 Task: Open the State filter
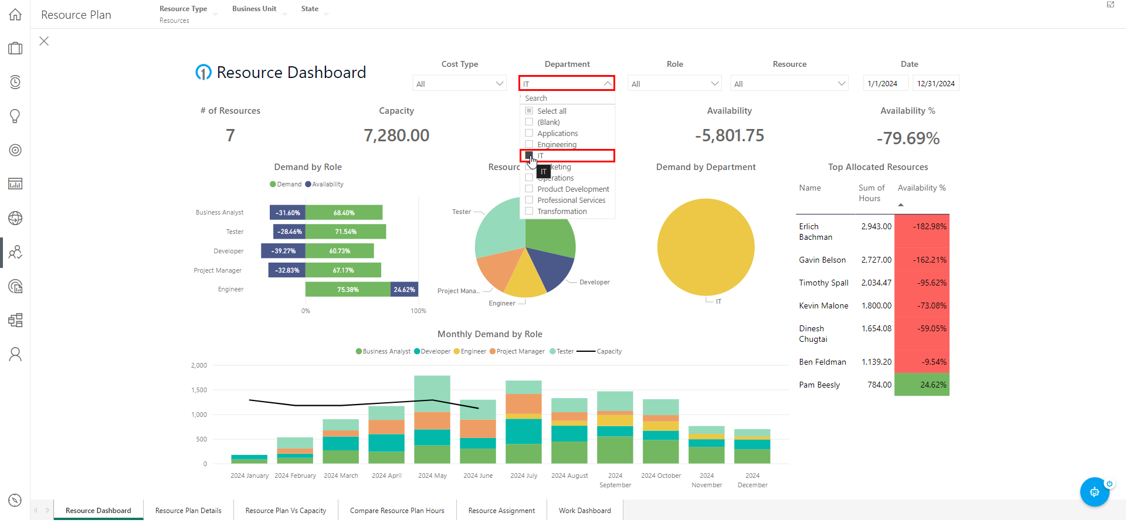click(314, 9)
